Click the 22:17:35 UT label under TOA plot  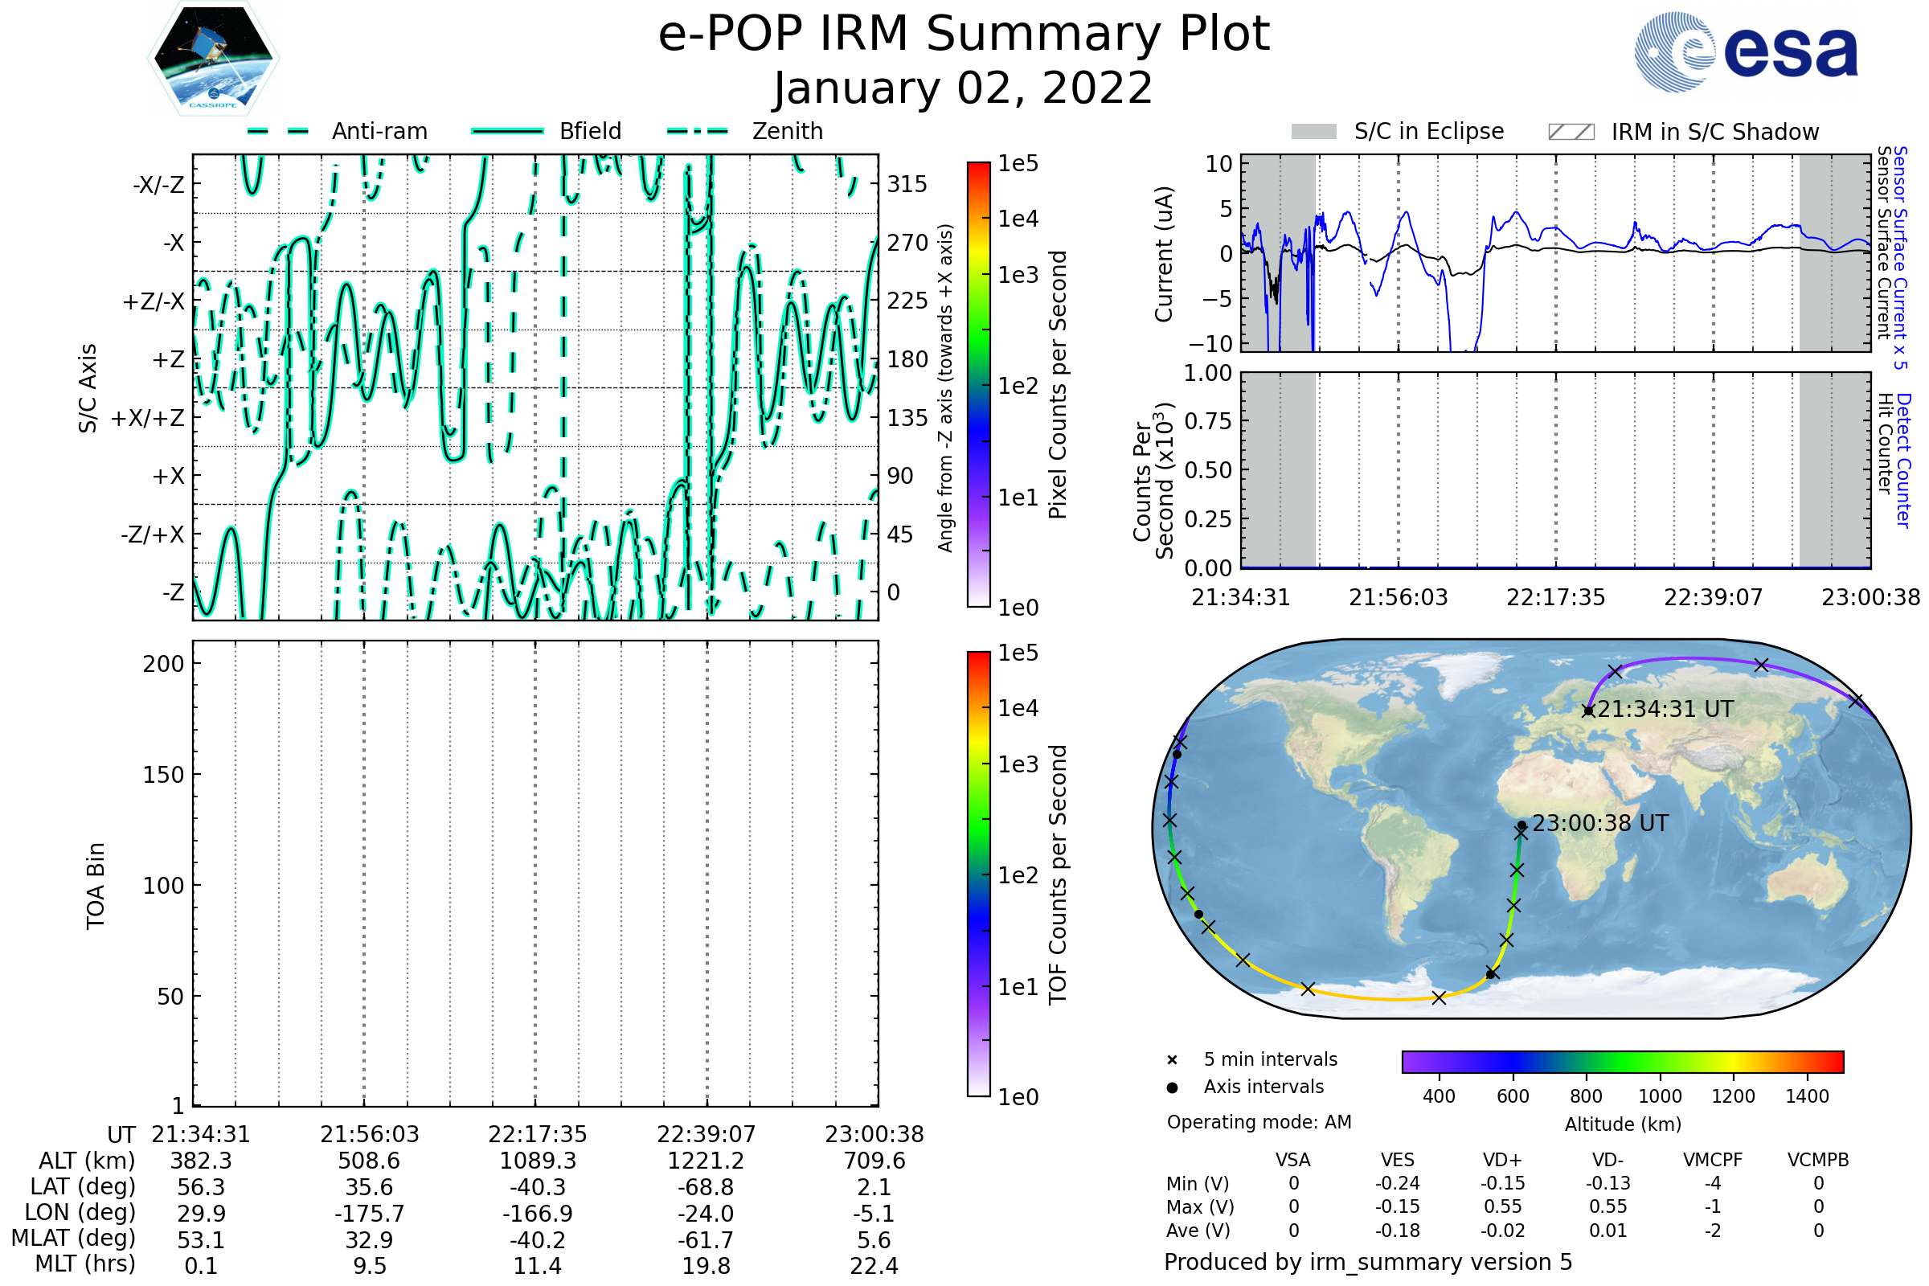[537, 1134]
